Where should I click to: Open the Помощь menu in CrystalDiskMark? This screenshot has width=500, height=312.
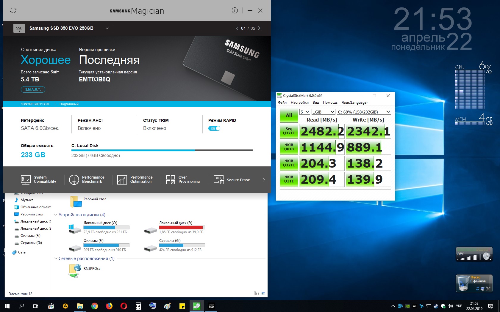[x=330, y=103]
